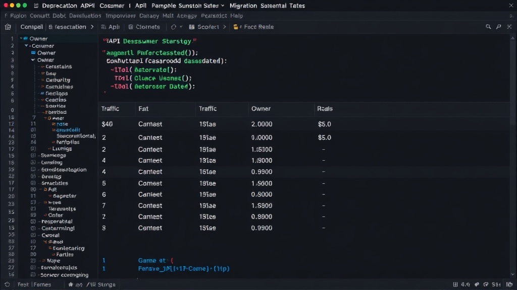
Task: Open the Help menu
Action: point(236,16)
